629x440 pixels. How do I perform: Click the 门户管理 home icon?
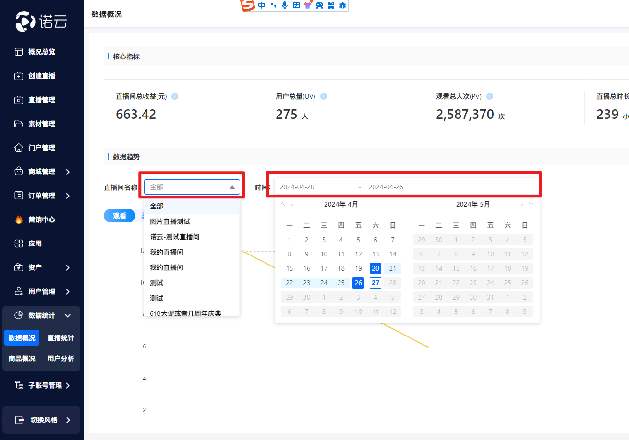click(x=19, y=148)
